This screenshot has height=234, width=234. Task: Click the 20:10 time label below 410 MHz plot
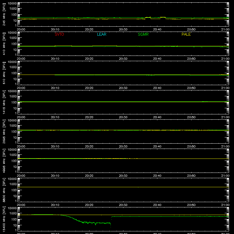pyautogui.click(x=55, y=59)
